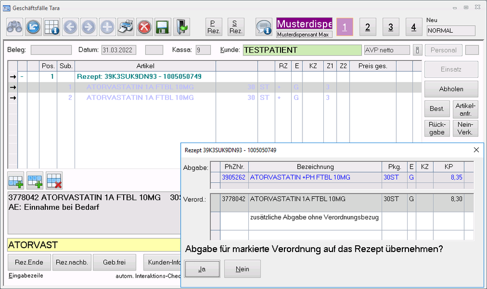Click the green floppy disk save icon
Screen dimensions: 487x289
162,27
